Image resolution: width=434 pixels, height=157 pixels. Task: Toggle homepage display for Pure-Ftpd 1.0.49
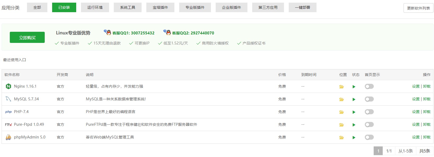[369, 124]
